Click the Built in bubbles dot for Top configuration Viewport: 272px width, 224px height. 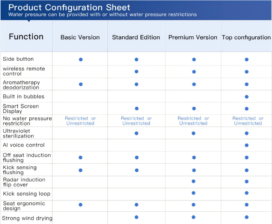(x=247, y=97)
